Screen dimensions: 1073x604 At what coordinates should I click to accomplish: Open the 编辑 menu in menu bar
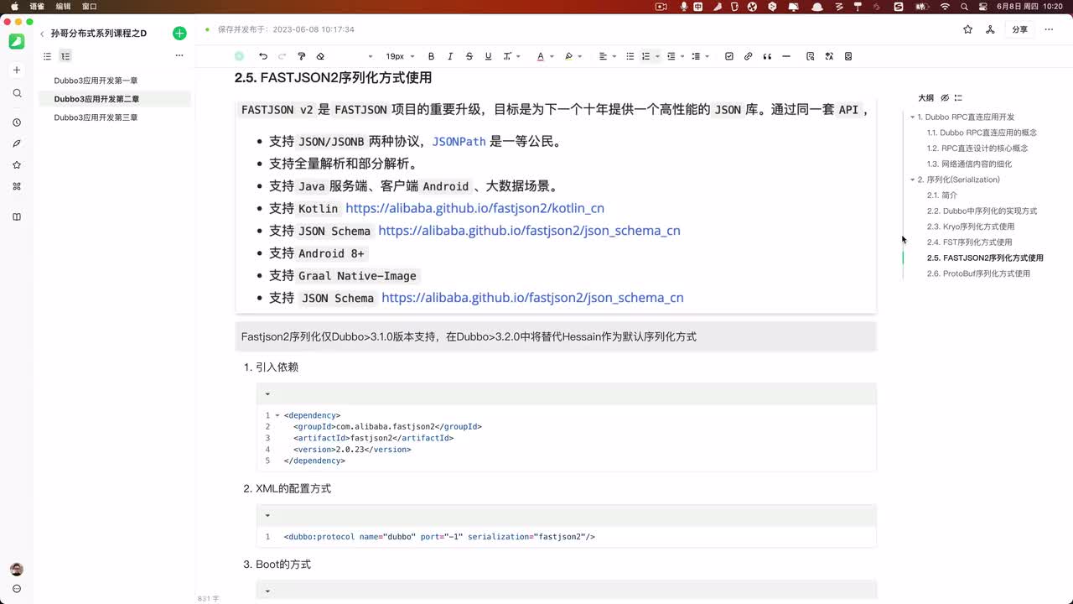coord(63,6)
